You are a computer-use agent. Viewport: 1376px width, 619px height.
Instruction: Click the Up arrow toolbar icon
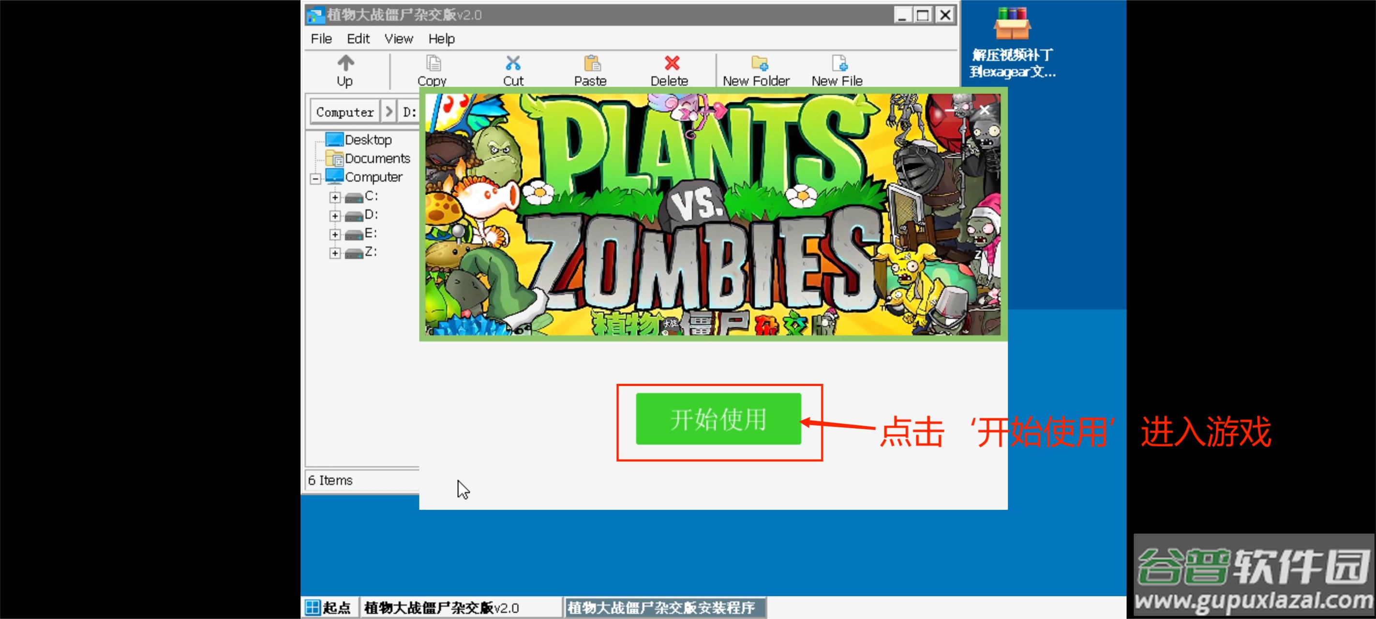[345, 63]
